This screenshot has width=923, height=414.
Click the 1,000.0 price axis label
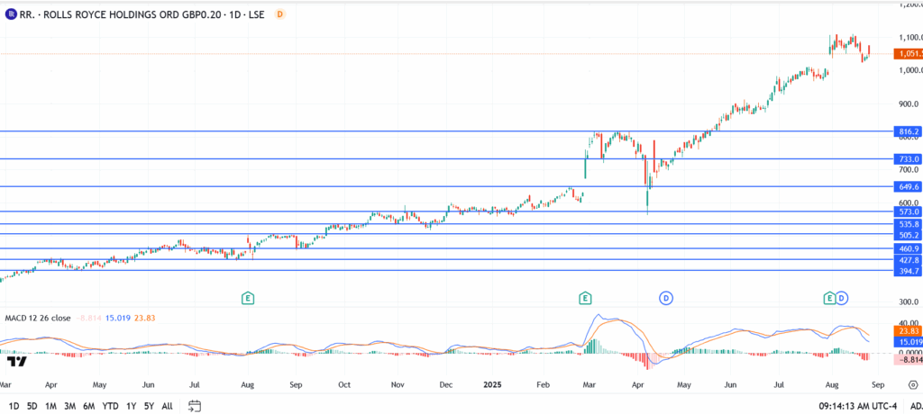coord(910,70)
